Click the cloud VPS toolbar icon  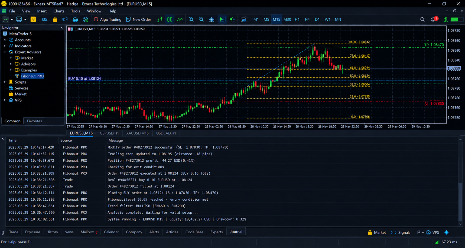pos(75,19)
